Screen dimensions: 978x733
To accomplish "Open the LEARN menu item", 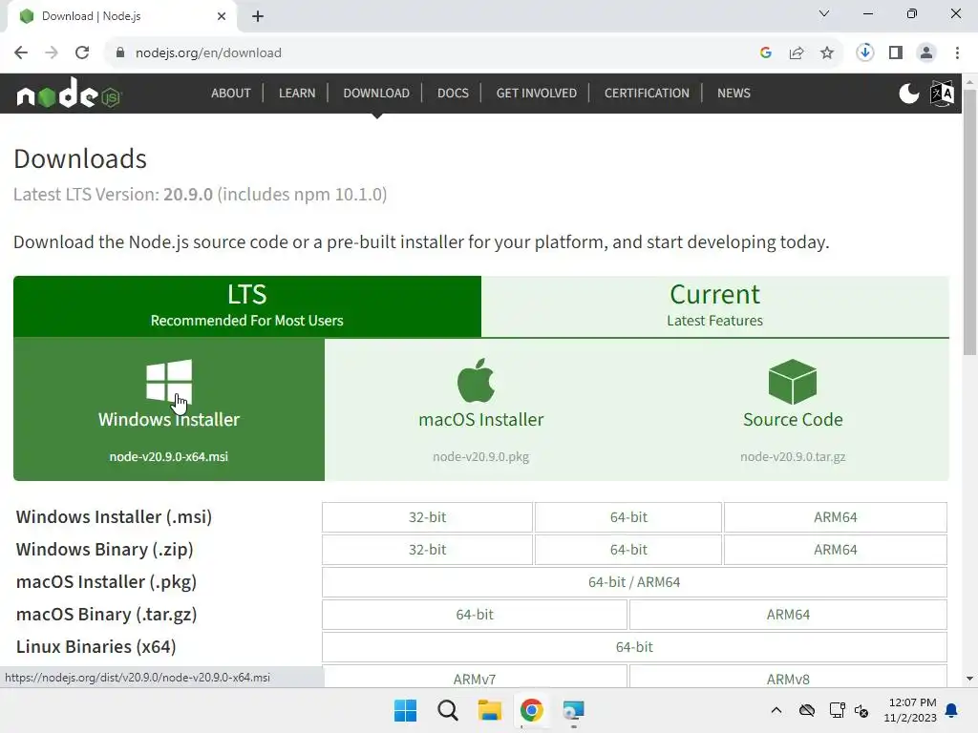I will (x=297, y=94).
